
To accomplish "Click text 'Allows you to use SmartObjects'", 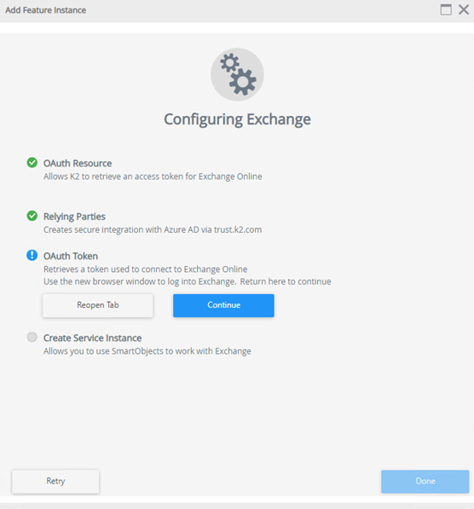I will point(103,351).
